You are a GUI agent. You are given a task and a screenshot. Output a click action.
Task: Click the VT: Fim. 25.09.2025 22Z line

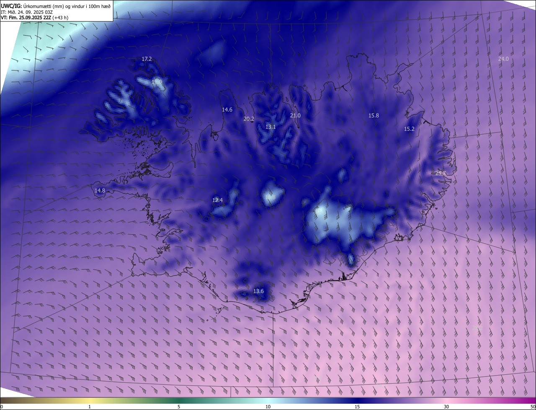click(x=35, y=18)
